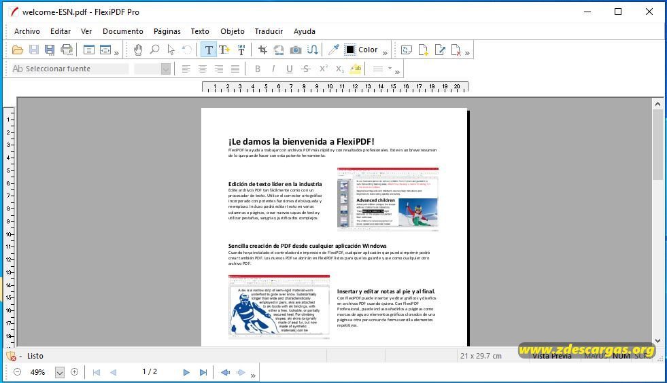Toggle Superscript formatting
Viewport: 667px width, 383px height.
click(x=323, y=69)
